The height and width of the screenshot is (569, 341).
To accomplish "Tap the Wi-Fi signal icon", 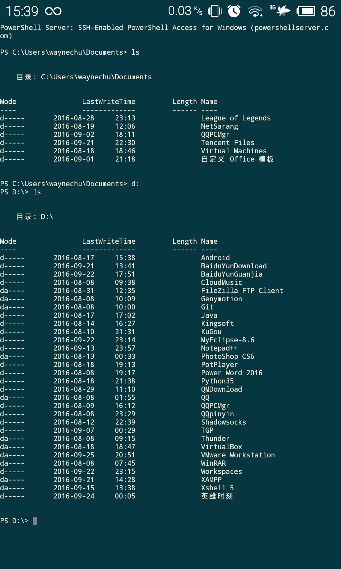I will (x=255, y=11).
